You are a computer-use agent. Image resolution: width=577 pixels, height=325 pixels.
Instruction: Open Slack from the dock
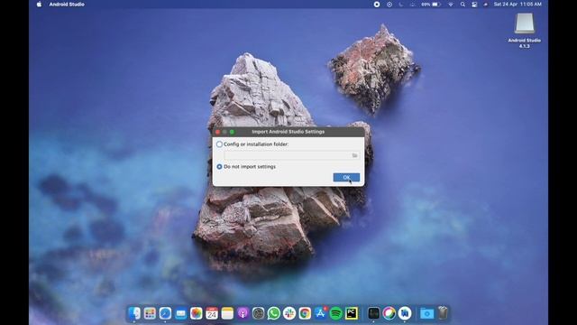289,313
